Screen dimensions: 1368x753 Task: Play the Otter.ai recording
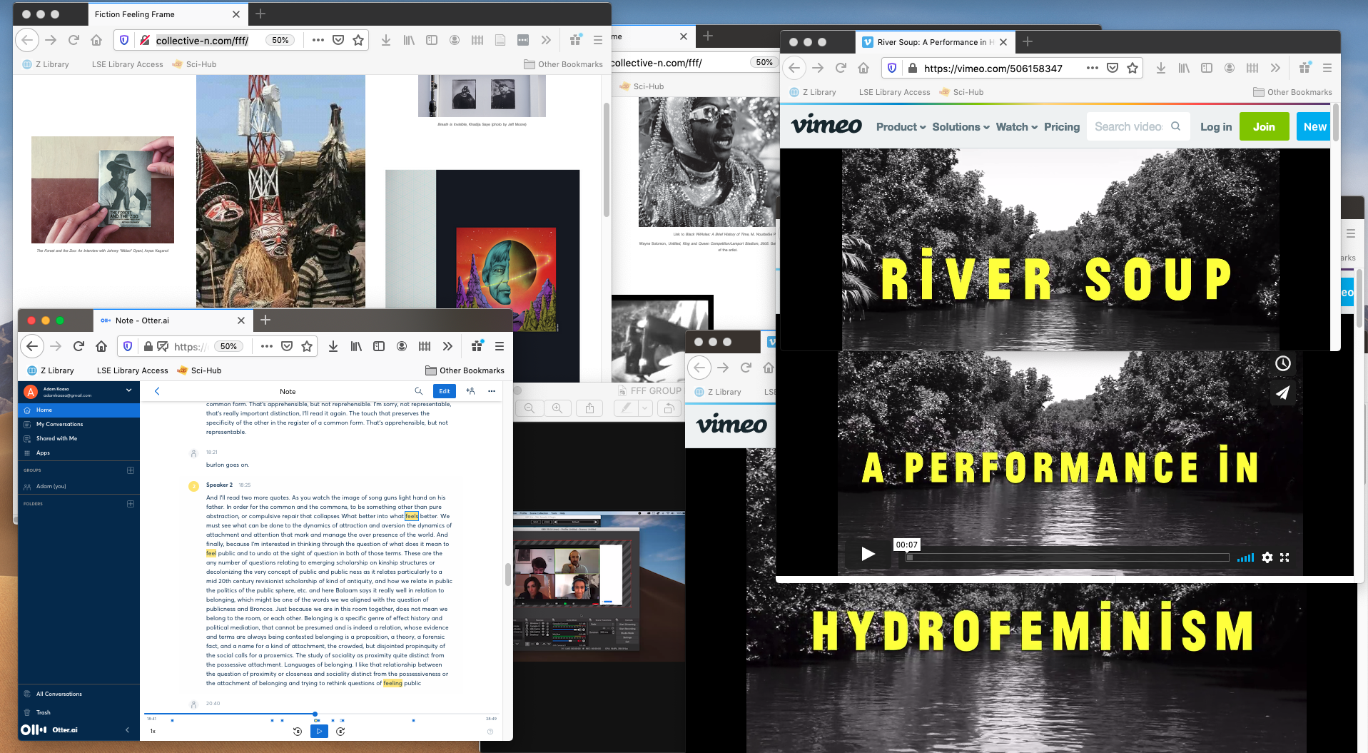tap(319, 731)
